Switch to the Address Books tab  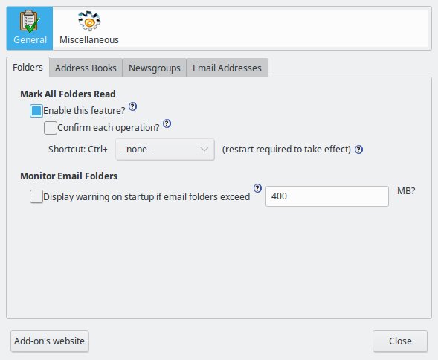pos(86,68)
